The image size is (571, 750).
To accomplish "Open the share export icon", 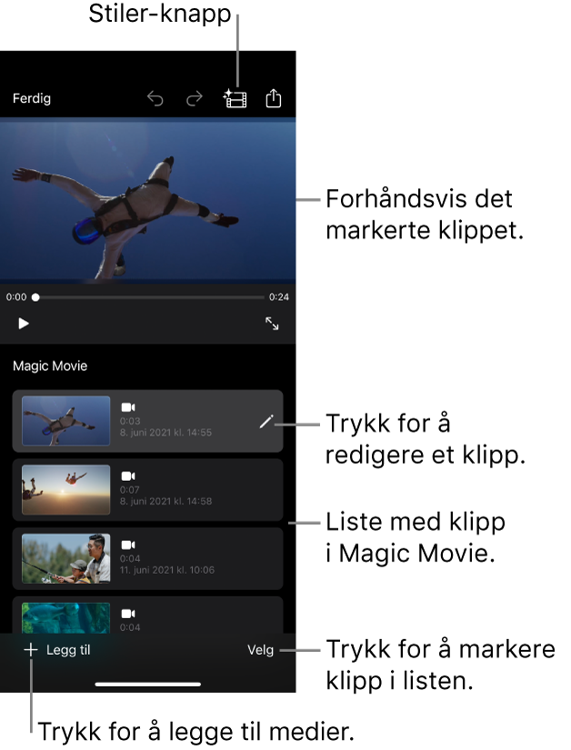I will point(274,98).
